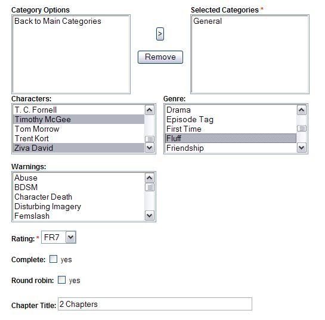Click Warnings list scroll up arrow
The image size is (325, 320).
coord(150,178)
